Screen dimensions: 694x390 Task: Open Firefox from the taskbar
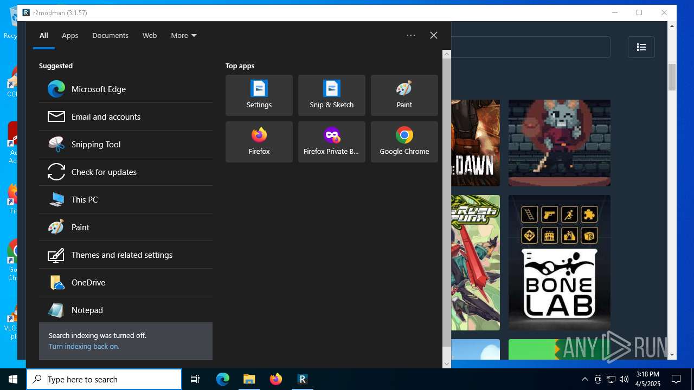(x=276, y=379)
